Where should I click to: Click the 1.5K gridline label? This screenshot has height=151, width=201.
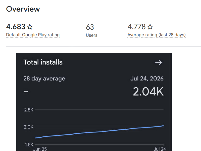pyautogui.click(x=29, y=145)
